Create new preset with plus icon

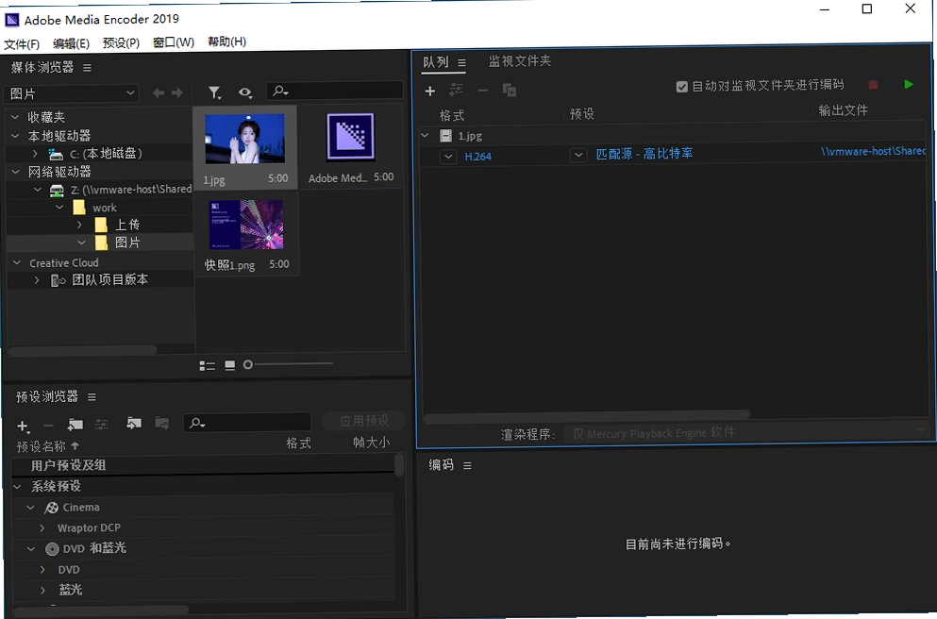click(x=23, y=426)
